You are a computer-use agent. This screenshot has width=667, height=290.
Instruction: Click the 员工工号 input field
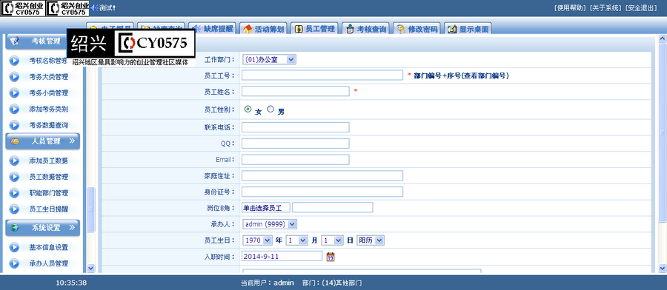[x=322, y=75]
